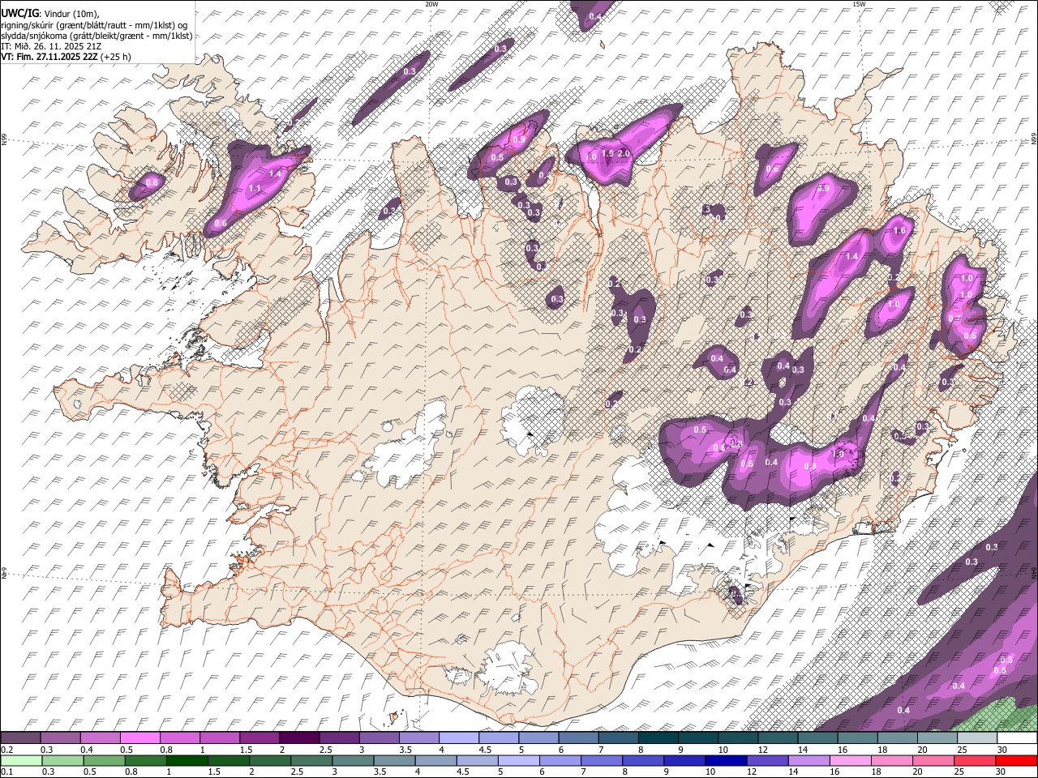Image resolution: width=1038 pixels, height=778 pixels.
Task: Click the 0.1 label in the legend
Action: pyautogui.click(x=6, y=772)
